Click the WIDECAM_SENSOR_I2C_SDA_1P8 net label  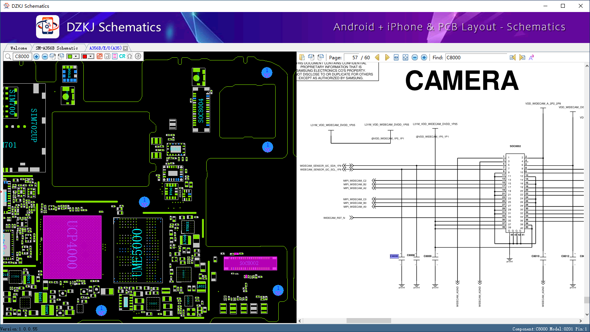[x=321, y=166]
